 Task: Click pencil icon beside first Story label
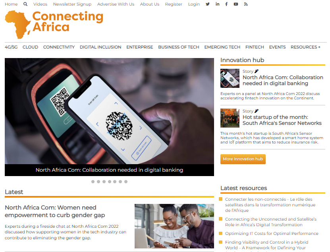(x=257, y=71)
